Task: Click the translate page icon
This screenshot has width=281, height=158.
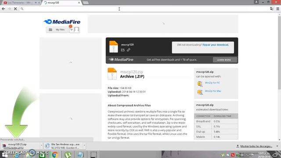Action: [272, 9]
